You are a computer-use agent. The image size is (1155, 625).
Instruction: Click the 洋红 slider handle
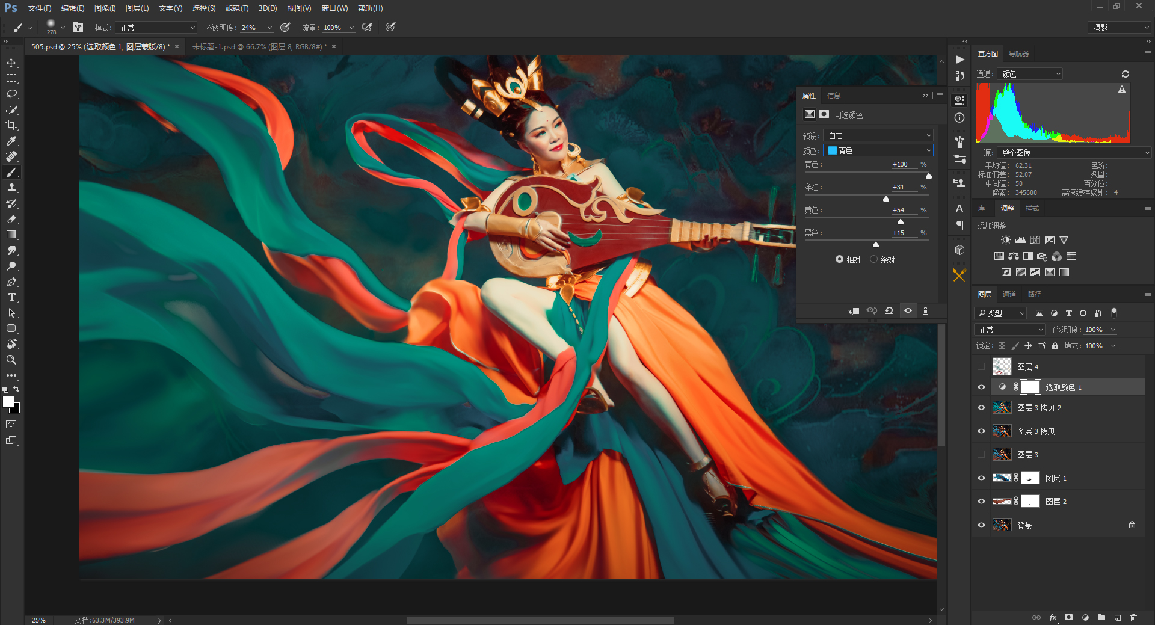pyautogui.click(x=886, y=199)
